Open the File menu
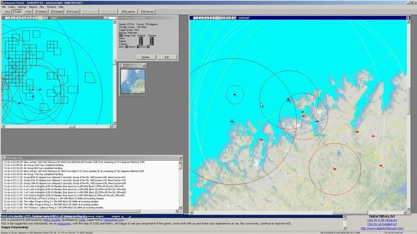Image resolution: width=417 pixels, height=234 pixels. click(4, 7)
